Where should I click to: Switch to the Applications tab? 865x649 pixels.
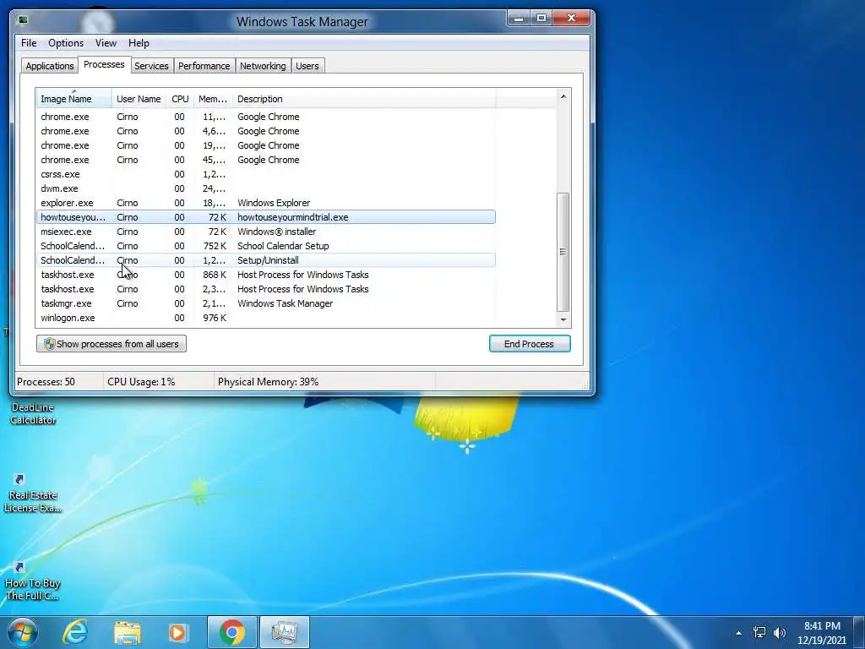pos(50,66)
